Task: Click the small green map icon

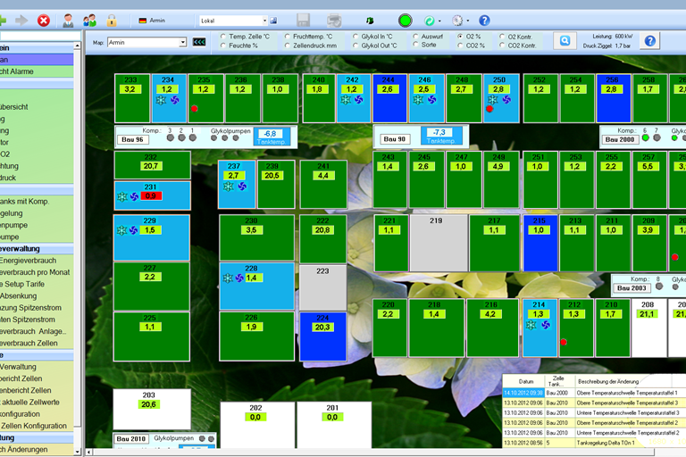Action: coord(370,21)
